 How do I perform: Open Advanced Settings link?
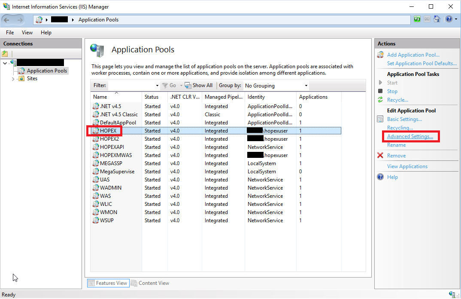coord(410,136)
